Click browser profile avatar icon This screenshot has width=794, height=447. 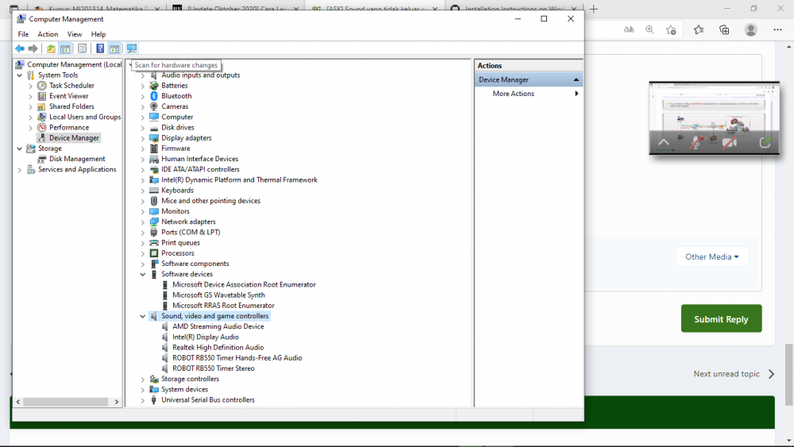tap(751, 30)
